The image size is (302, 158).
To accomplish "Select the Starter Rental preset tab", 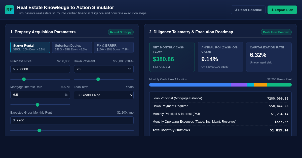I will coord(30,47).
